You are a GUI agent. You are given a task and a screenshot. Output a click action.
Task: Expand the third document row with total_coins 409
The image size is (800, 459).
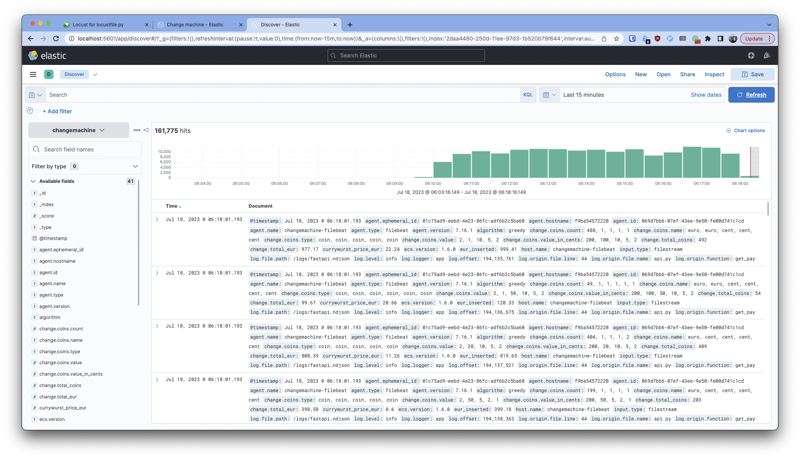click(157, 326)
